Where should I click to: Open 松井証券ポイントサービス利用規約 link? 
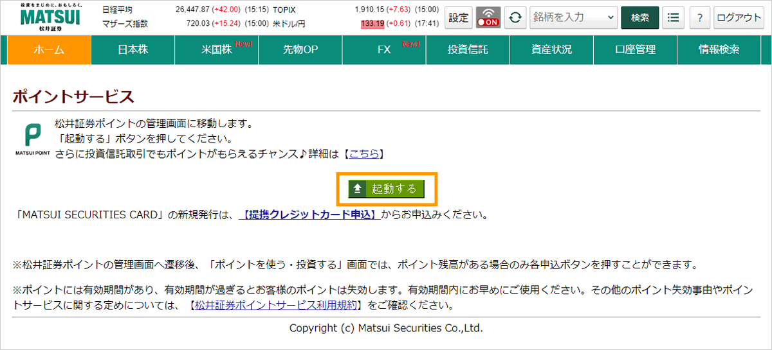[x=275, y=305]
